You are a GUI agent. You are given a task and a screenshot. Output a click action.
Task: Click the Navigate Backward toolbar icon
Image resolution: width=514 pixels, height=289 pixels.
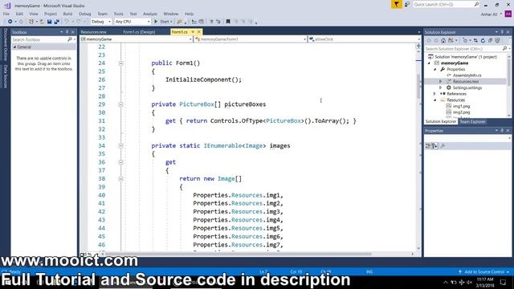10,22
